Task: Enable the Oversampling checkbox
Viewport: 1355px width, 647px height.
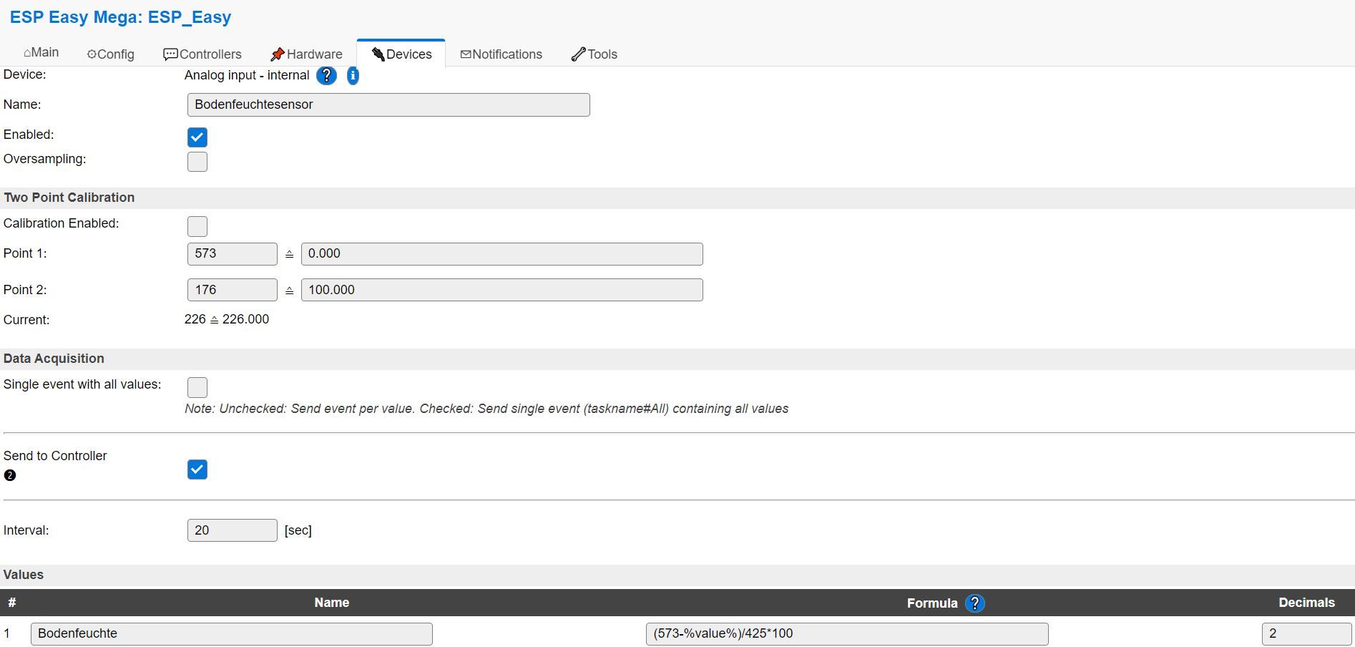Action: click(x=197, y=162)
